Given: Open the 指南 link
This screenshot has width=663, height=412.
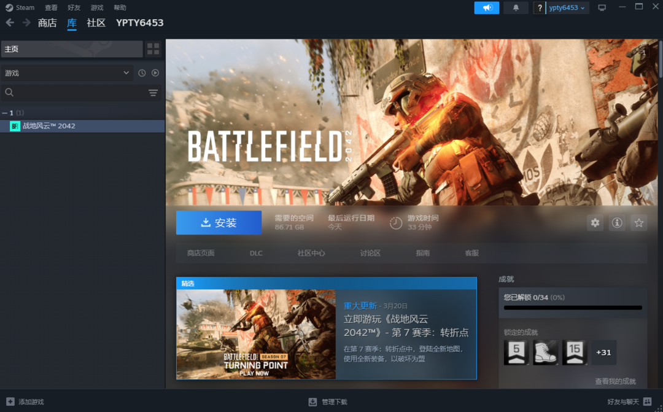Looking at the screenshot, I should tap(423, 253).
